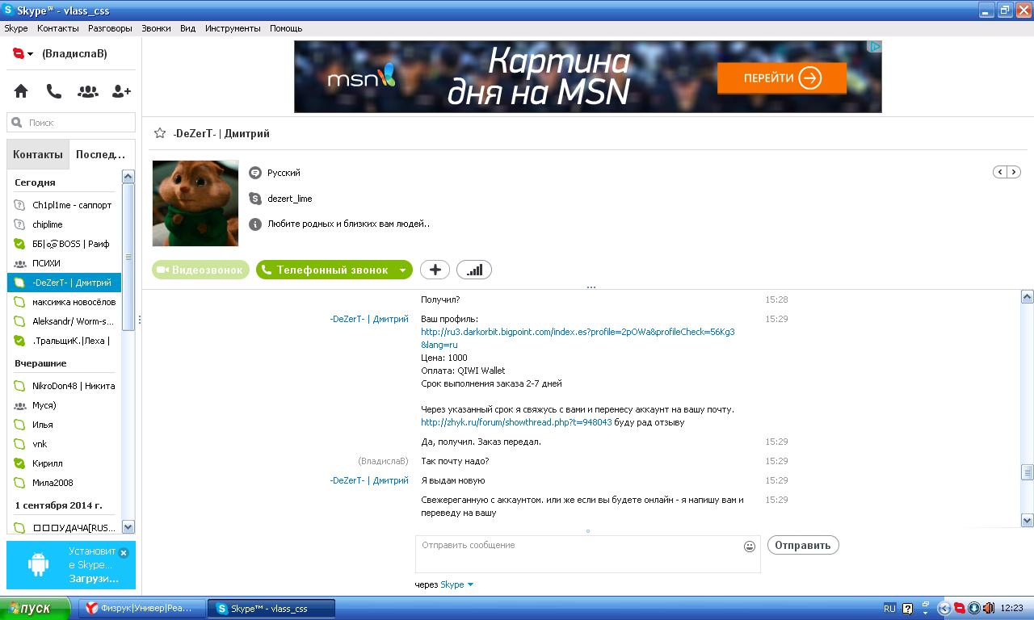Click the Skype icon in system tray

[959, 608]
